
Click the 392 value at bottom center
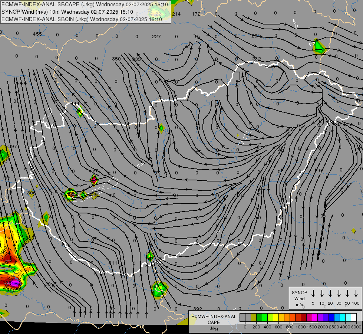click(198, 309)
